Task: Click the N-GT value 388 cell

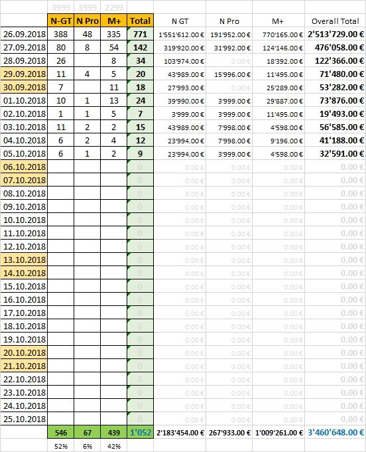Action: click(60, 35)
